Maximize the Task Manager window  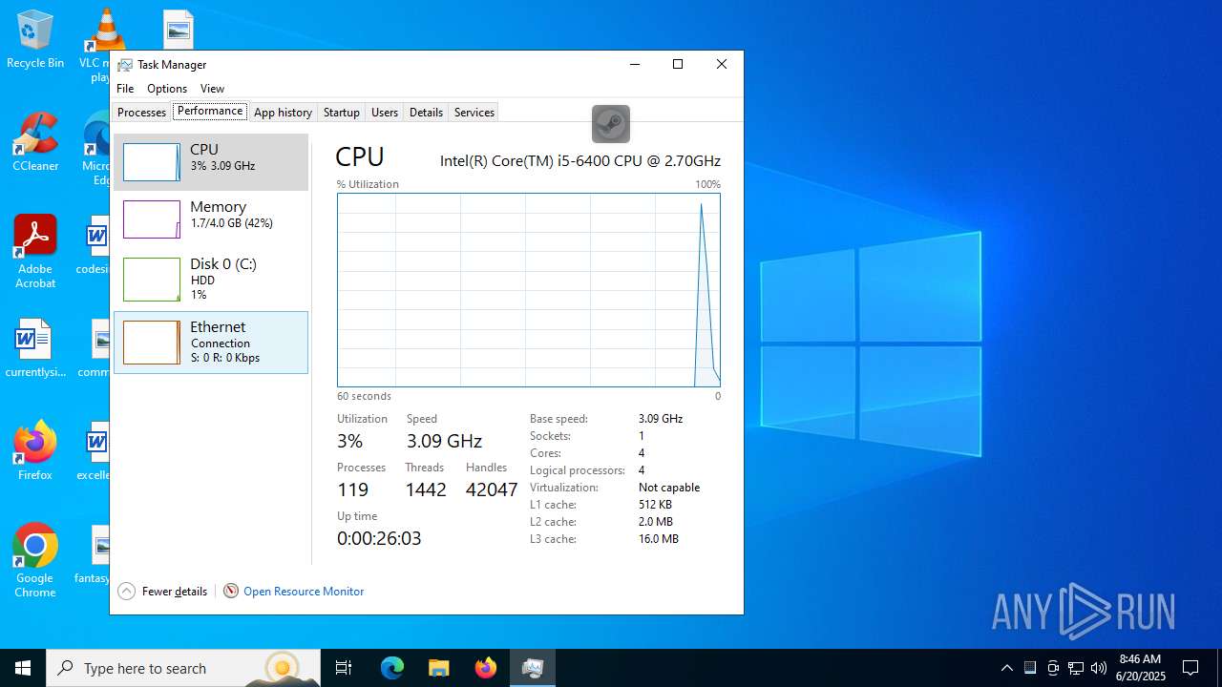coord(678,65)
